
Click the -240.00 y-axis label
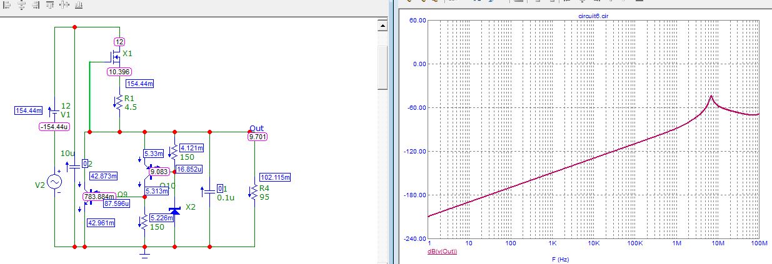point(414,238)
